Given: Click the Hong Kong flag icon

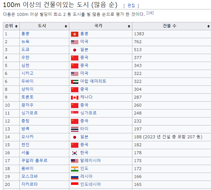Looking at the screenshot, I should click(75, 34).
